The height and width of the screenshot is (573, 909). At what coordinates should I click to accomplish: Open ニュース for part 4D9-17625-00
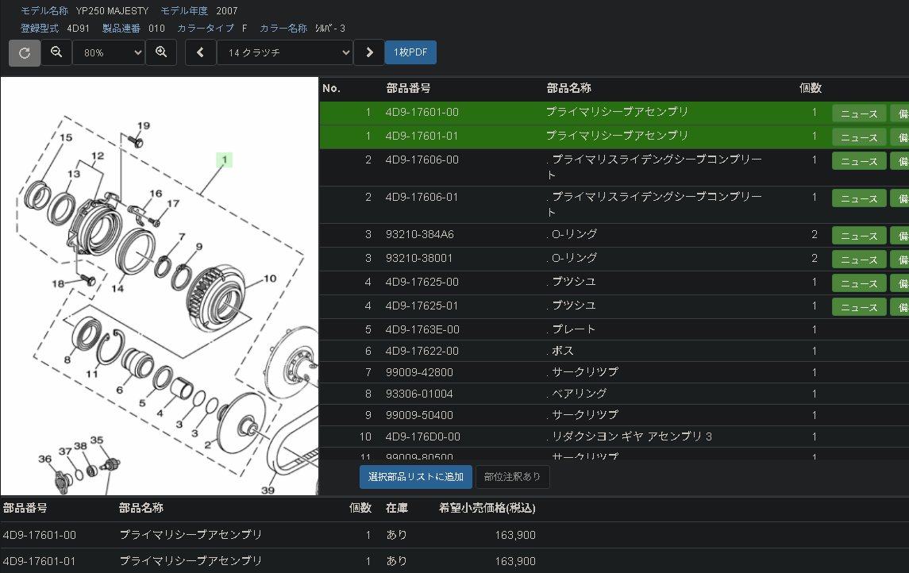coord(859,283)
